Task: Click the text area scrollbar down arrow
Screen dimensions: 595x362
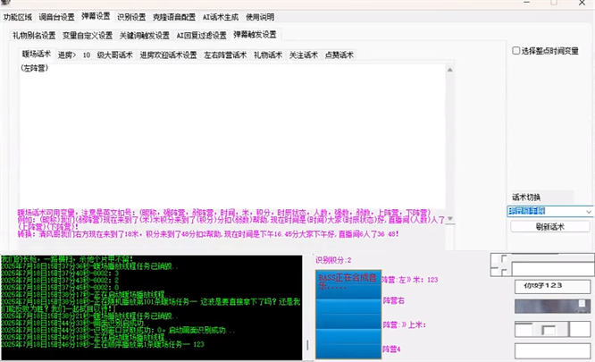Action: click(449, 219)
